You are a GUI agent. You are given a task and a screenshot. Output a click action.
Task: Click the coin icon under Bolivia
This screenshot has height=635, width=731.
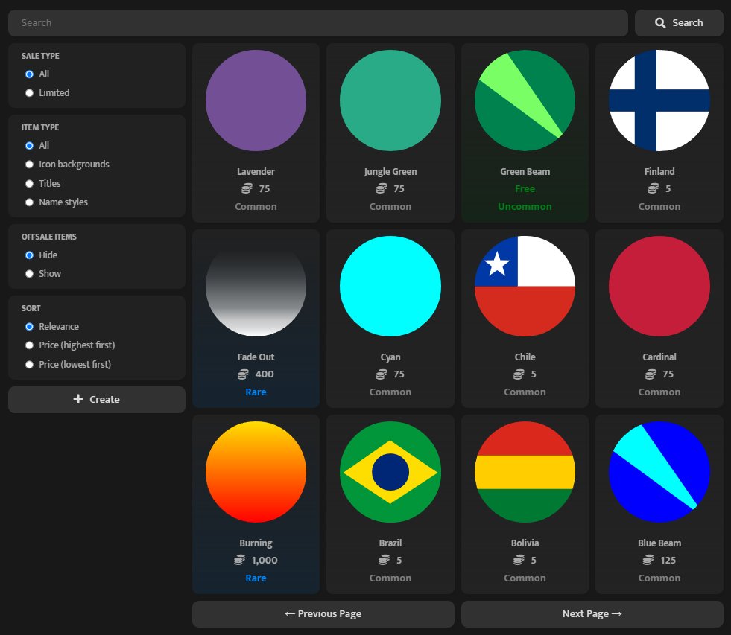519,560
